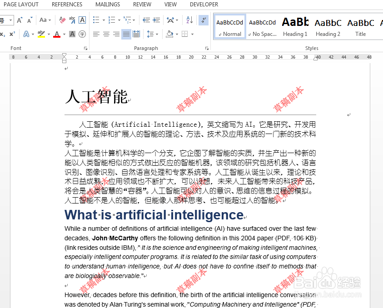Open the PAGE LAYOUT tab
The height and width of the screenshot is (308, 383).
pyautogui.click(x=21, y=5)
